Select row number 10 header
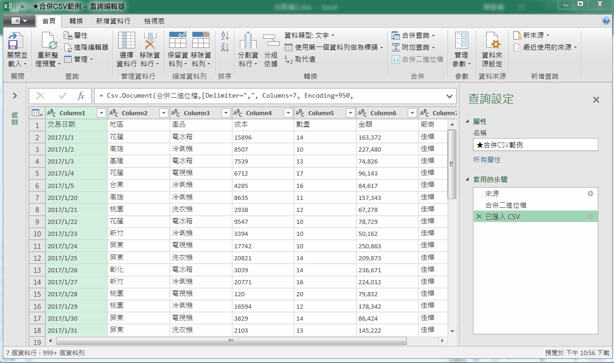The image size is (614, 363). 37,234
